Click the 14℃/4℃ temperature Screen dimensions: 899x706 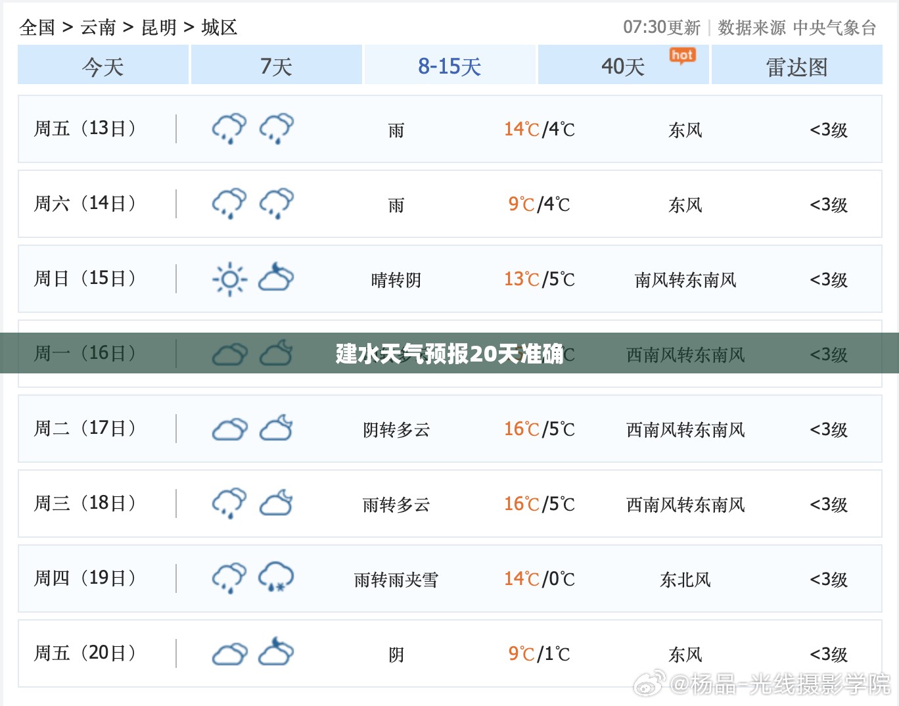pyautogui.click(x=540, y=129)
